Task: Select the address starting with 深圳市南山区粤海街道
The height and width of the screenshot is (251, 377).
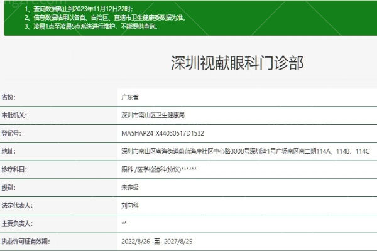Action: [245, 151]
